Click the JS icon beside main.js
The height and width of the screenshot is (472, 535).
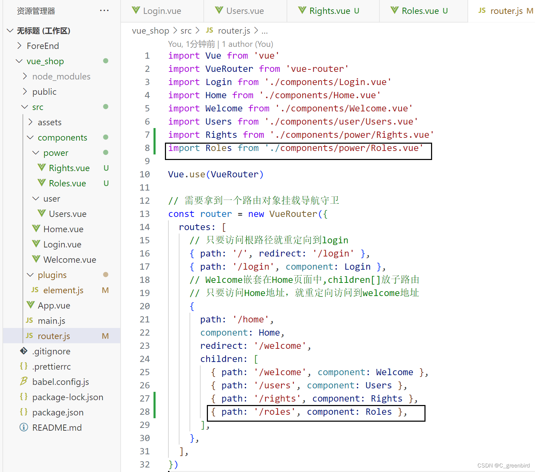coord(29,320)
